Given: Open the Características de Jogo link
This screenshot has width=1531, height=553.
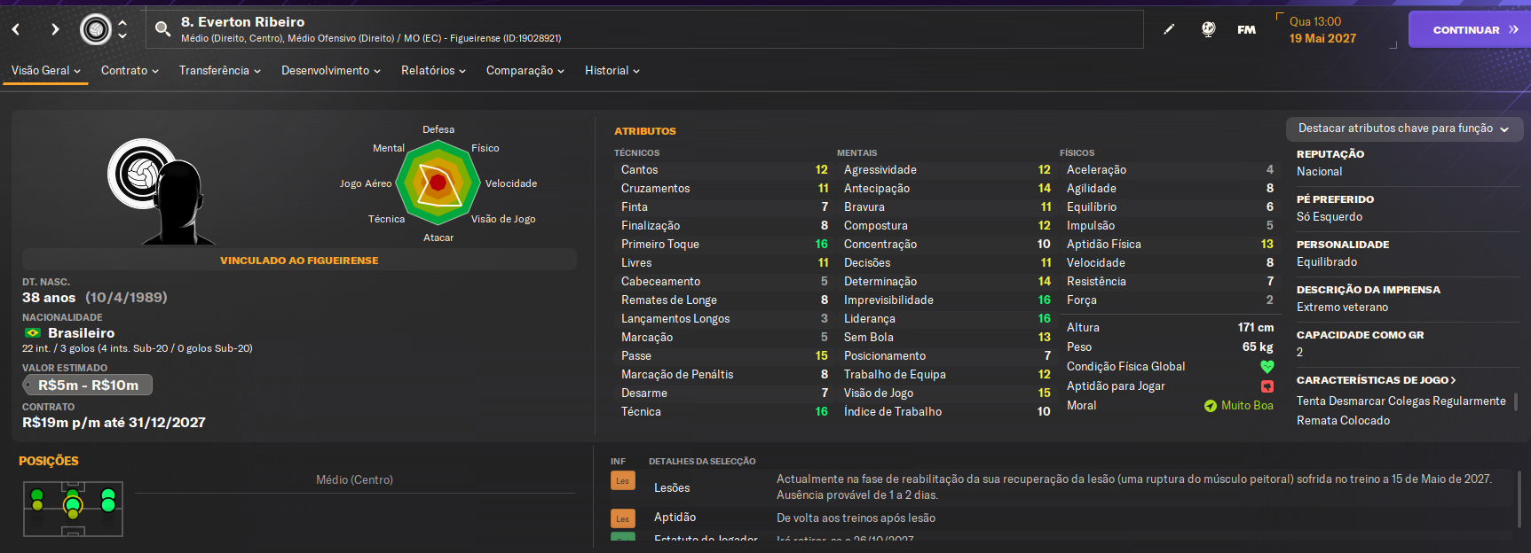Looking at the screenshot, I should point(1375,380).
